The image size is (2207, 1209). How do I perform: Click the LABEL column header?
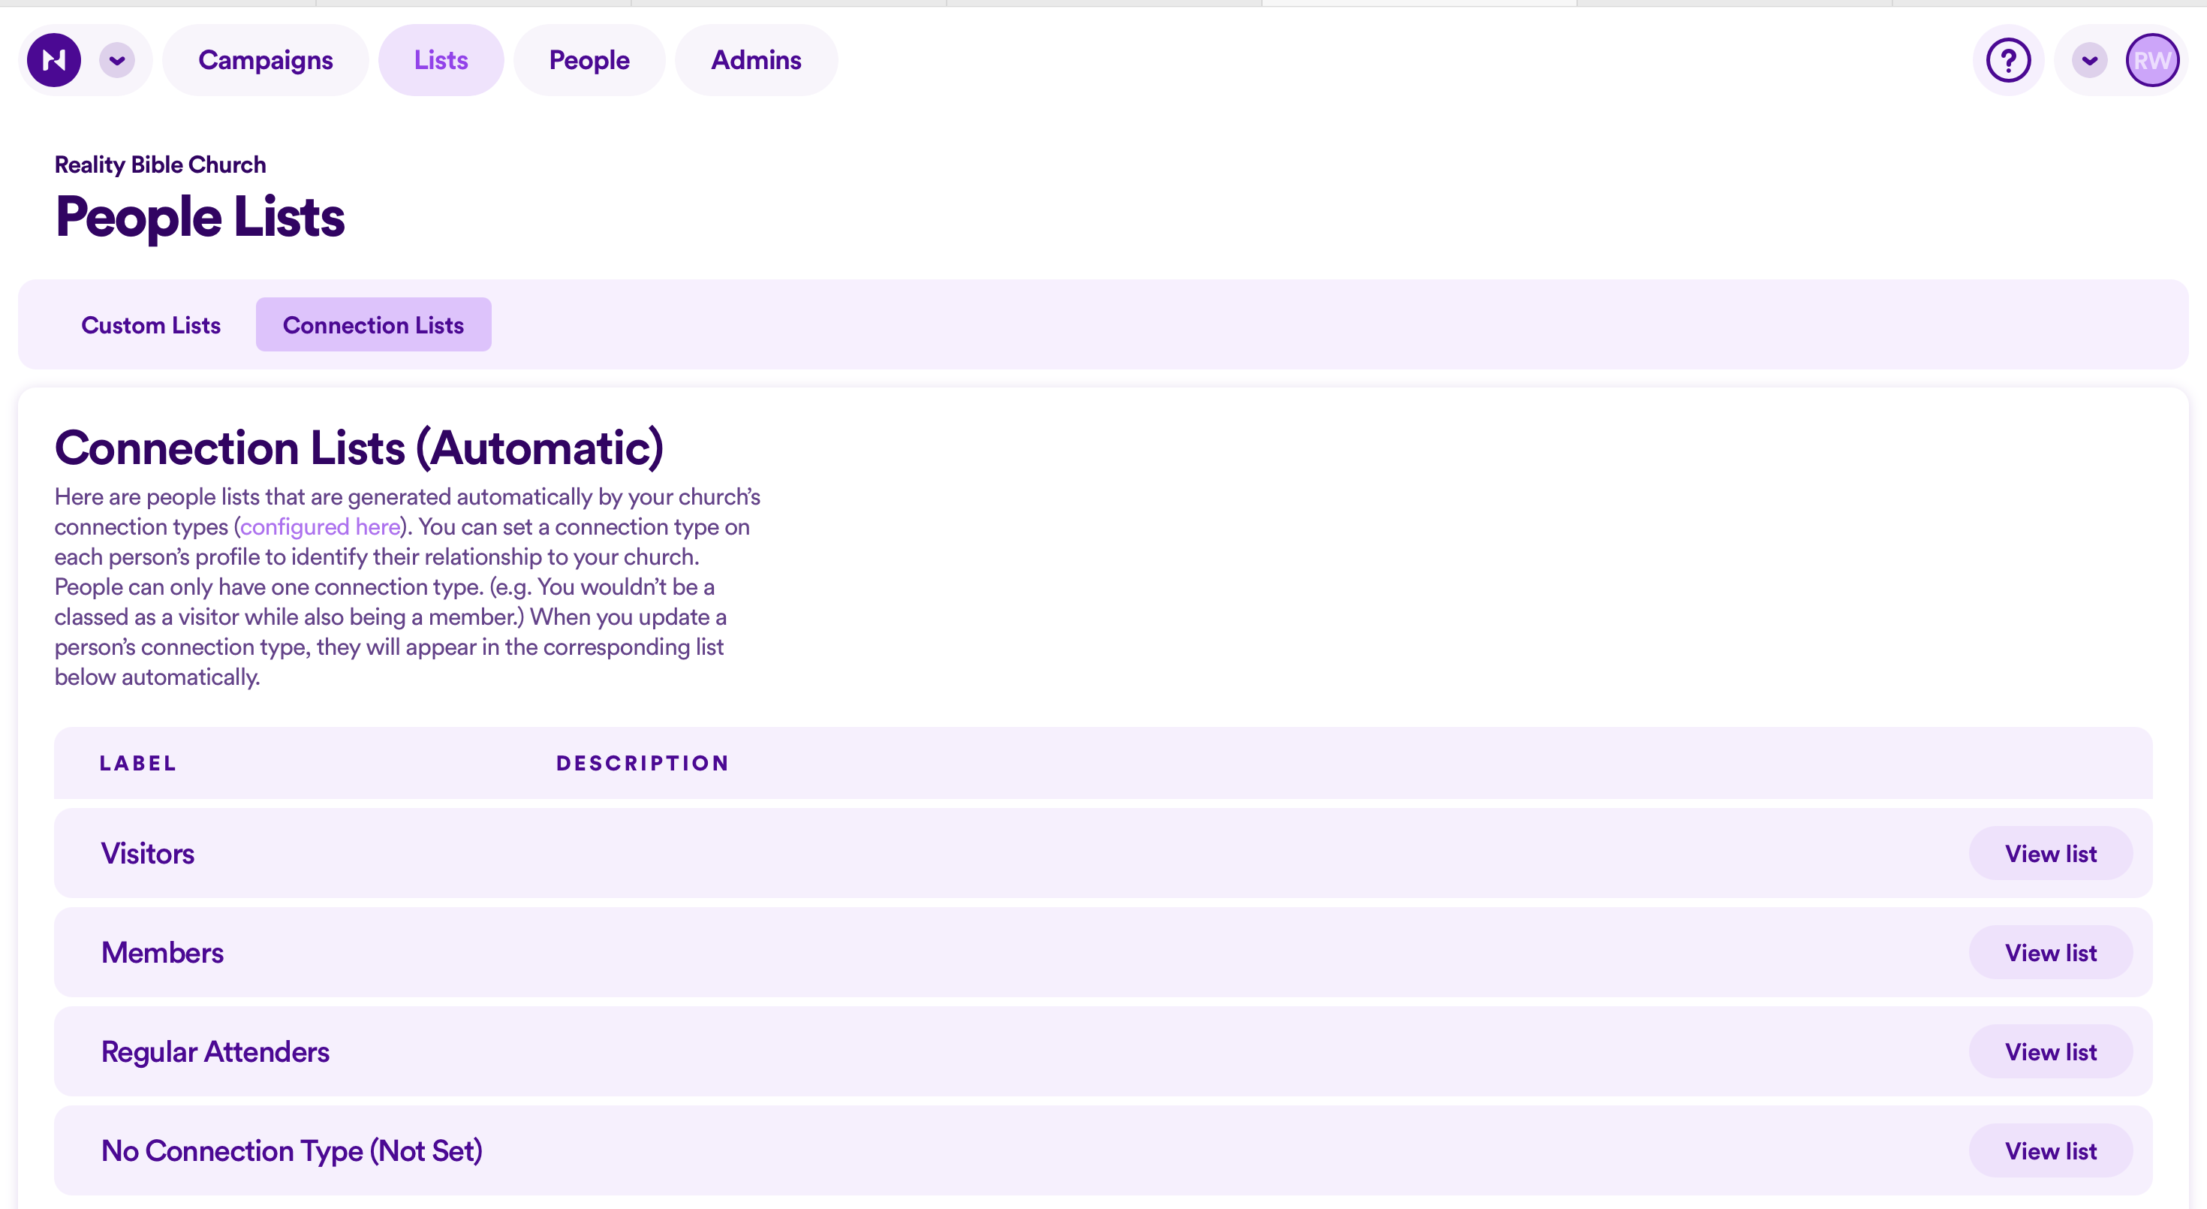138,764
